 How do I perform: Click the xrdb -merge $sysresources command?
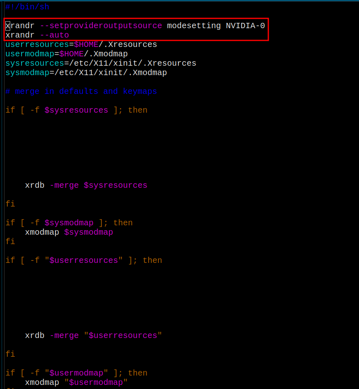86,185
